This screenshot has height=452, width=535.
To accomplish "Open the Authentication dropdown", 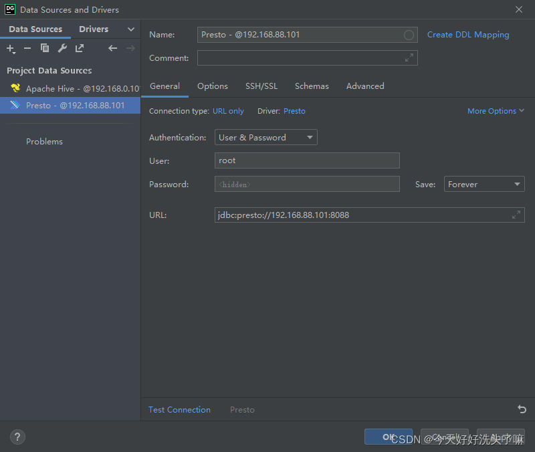I will click(x=266, y=137).
